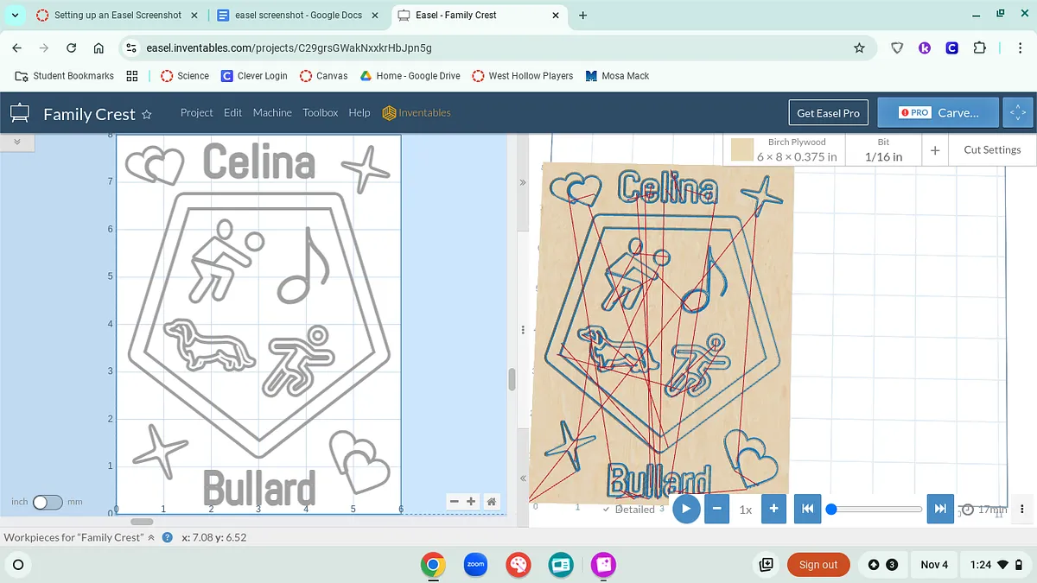Expand the Workpieces for Family Crest panel
This screenshot has height=583, width=1037.
151,537
